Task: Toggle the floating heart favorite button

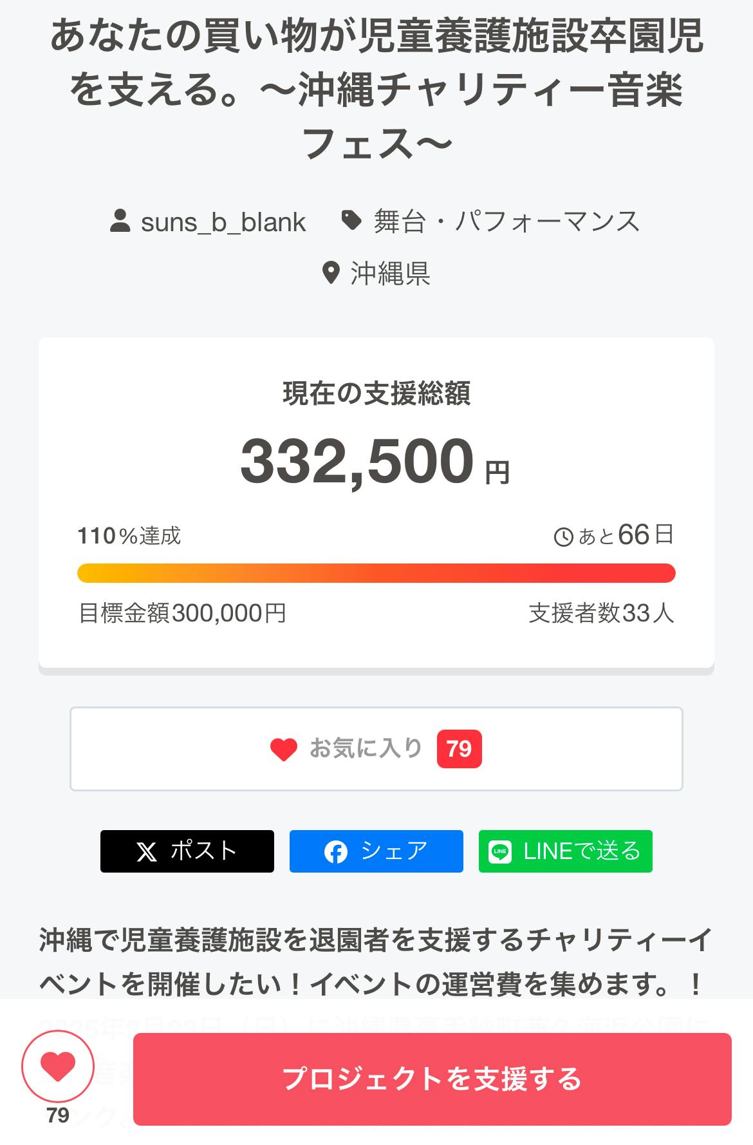Action: (x=58, y=1067)
